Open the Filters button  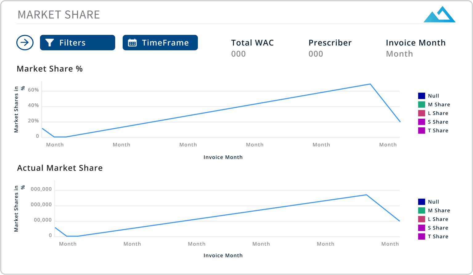[77, 42]
